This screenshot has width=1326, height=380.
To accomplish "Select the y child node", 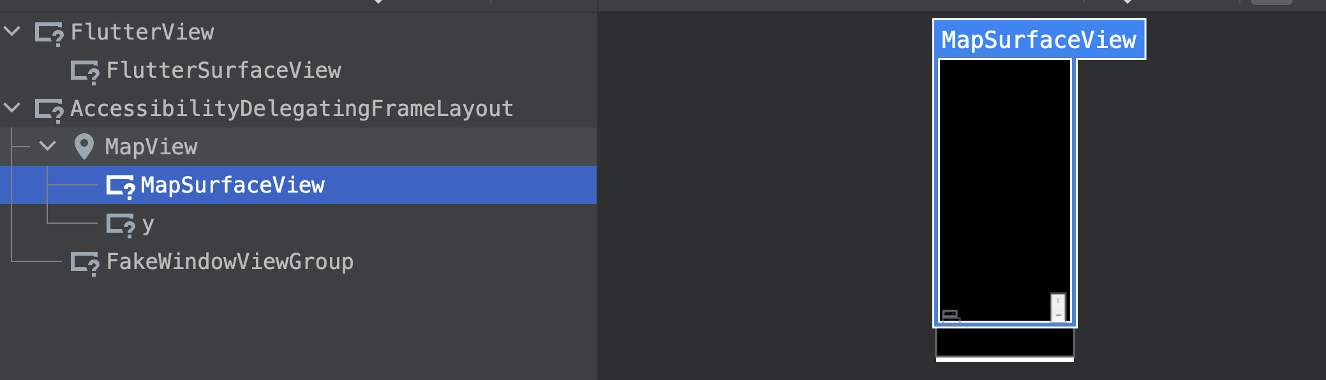I will pyautogui.click(x=148, y=224).
